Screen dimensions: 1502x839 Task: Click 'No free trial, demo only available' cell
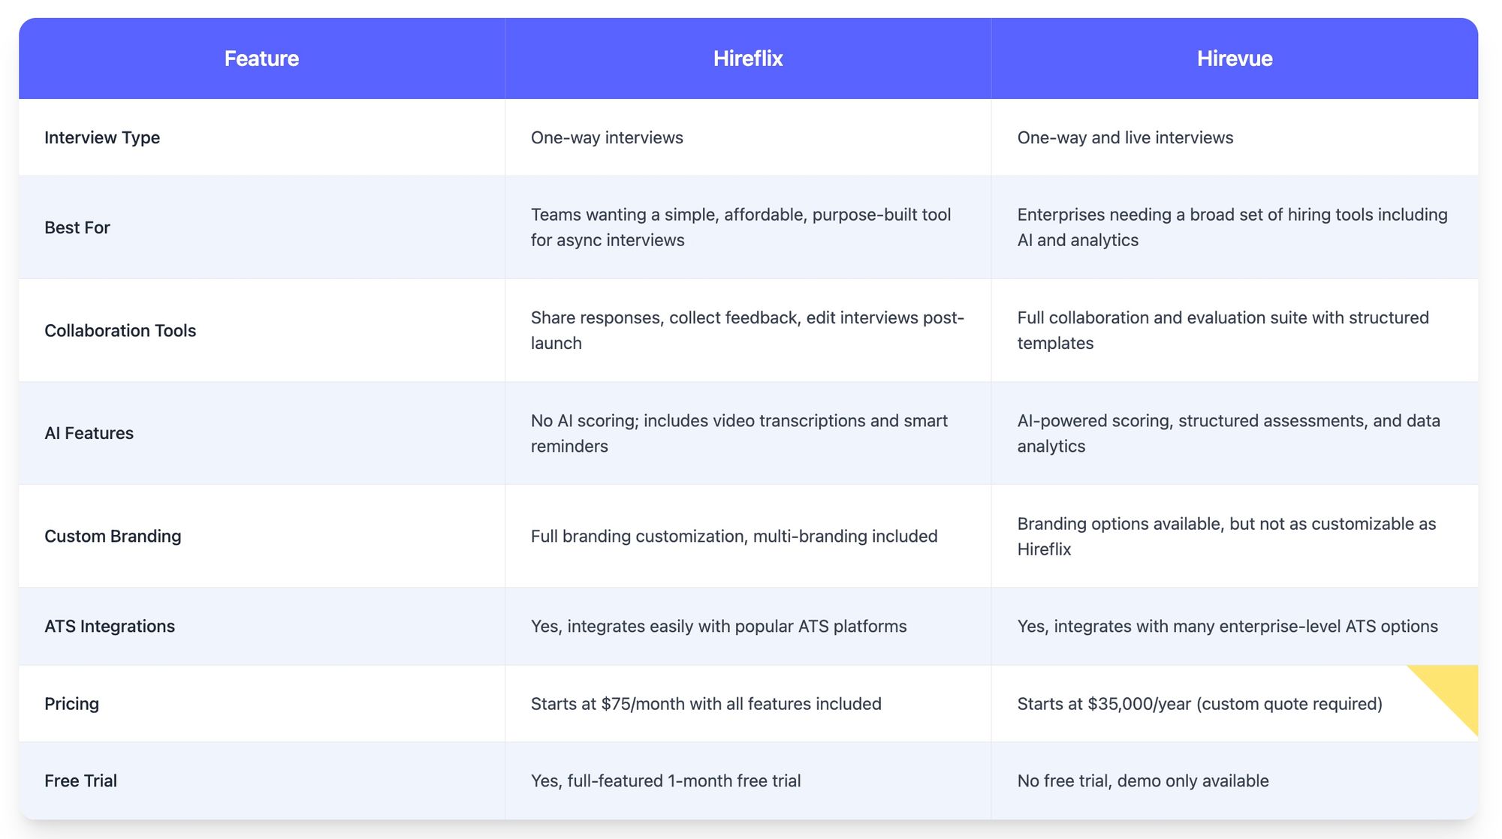pos(1143,780)
